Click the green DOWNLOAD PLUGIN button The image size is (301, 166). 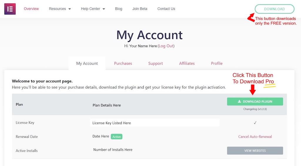[x=255, y=102]
